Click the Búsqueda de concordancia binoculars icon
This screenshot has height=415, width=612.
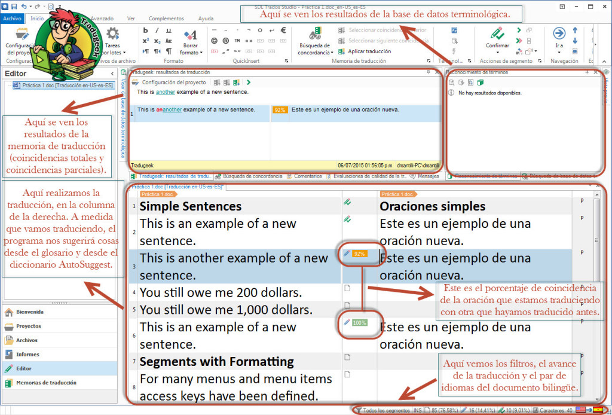tap(314, 33)
